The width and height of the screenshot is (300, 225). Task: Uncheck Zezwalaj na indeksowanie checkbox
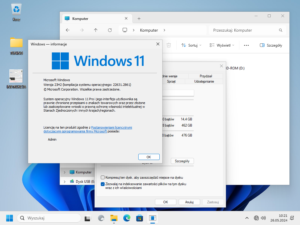103,184
